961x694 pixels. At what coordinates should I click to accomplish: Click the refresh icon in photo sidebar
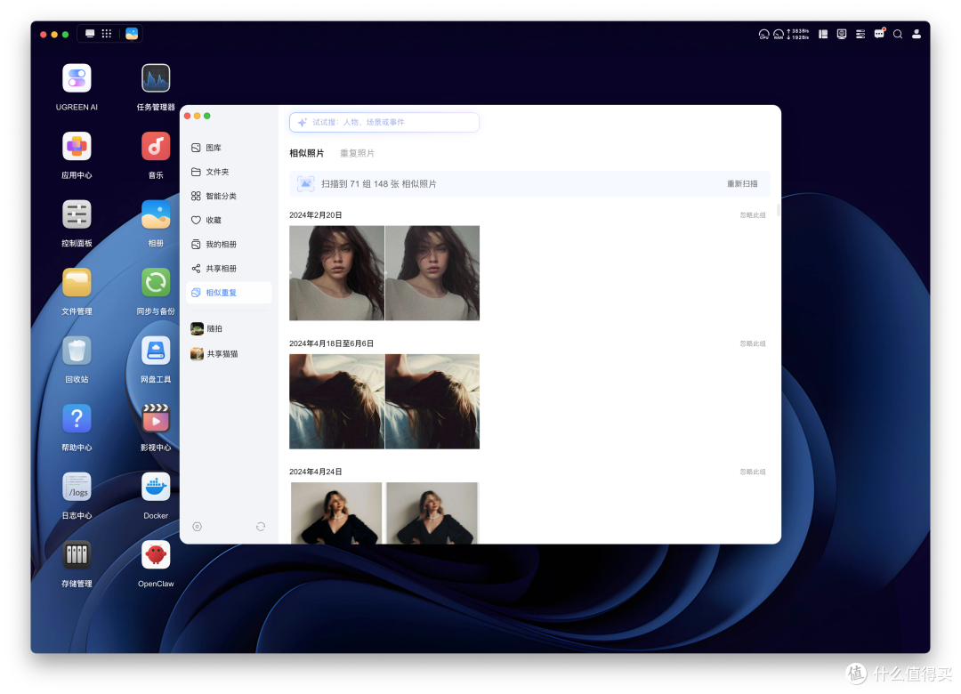coord(261,527)
